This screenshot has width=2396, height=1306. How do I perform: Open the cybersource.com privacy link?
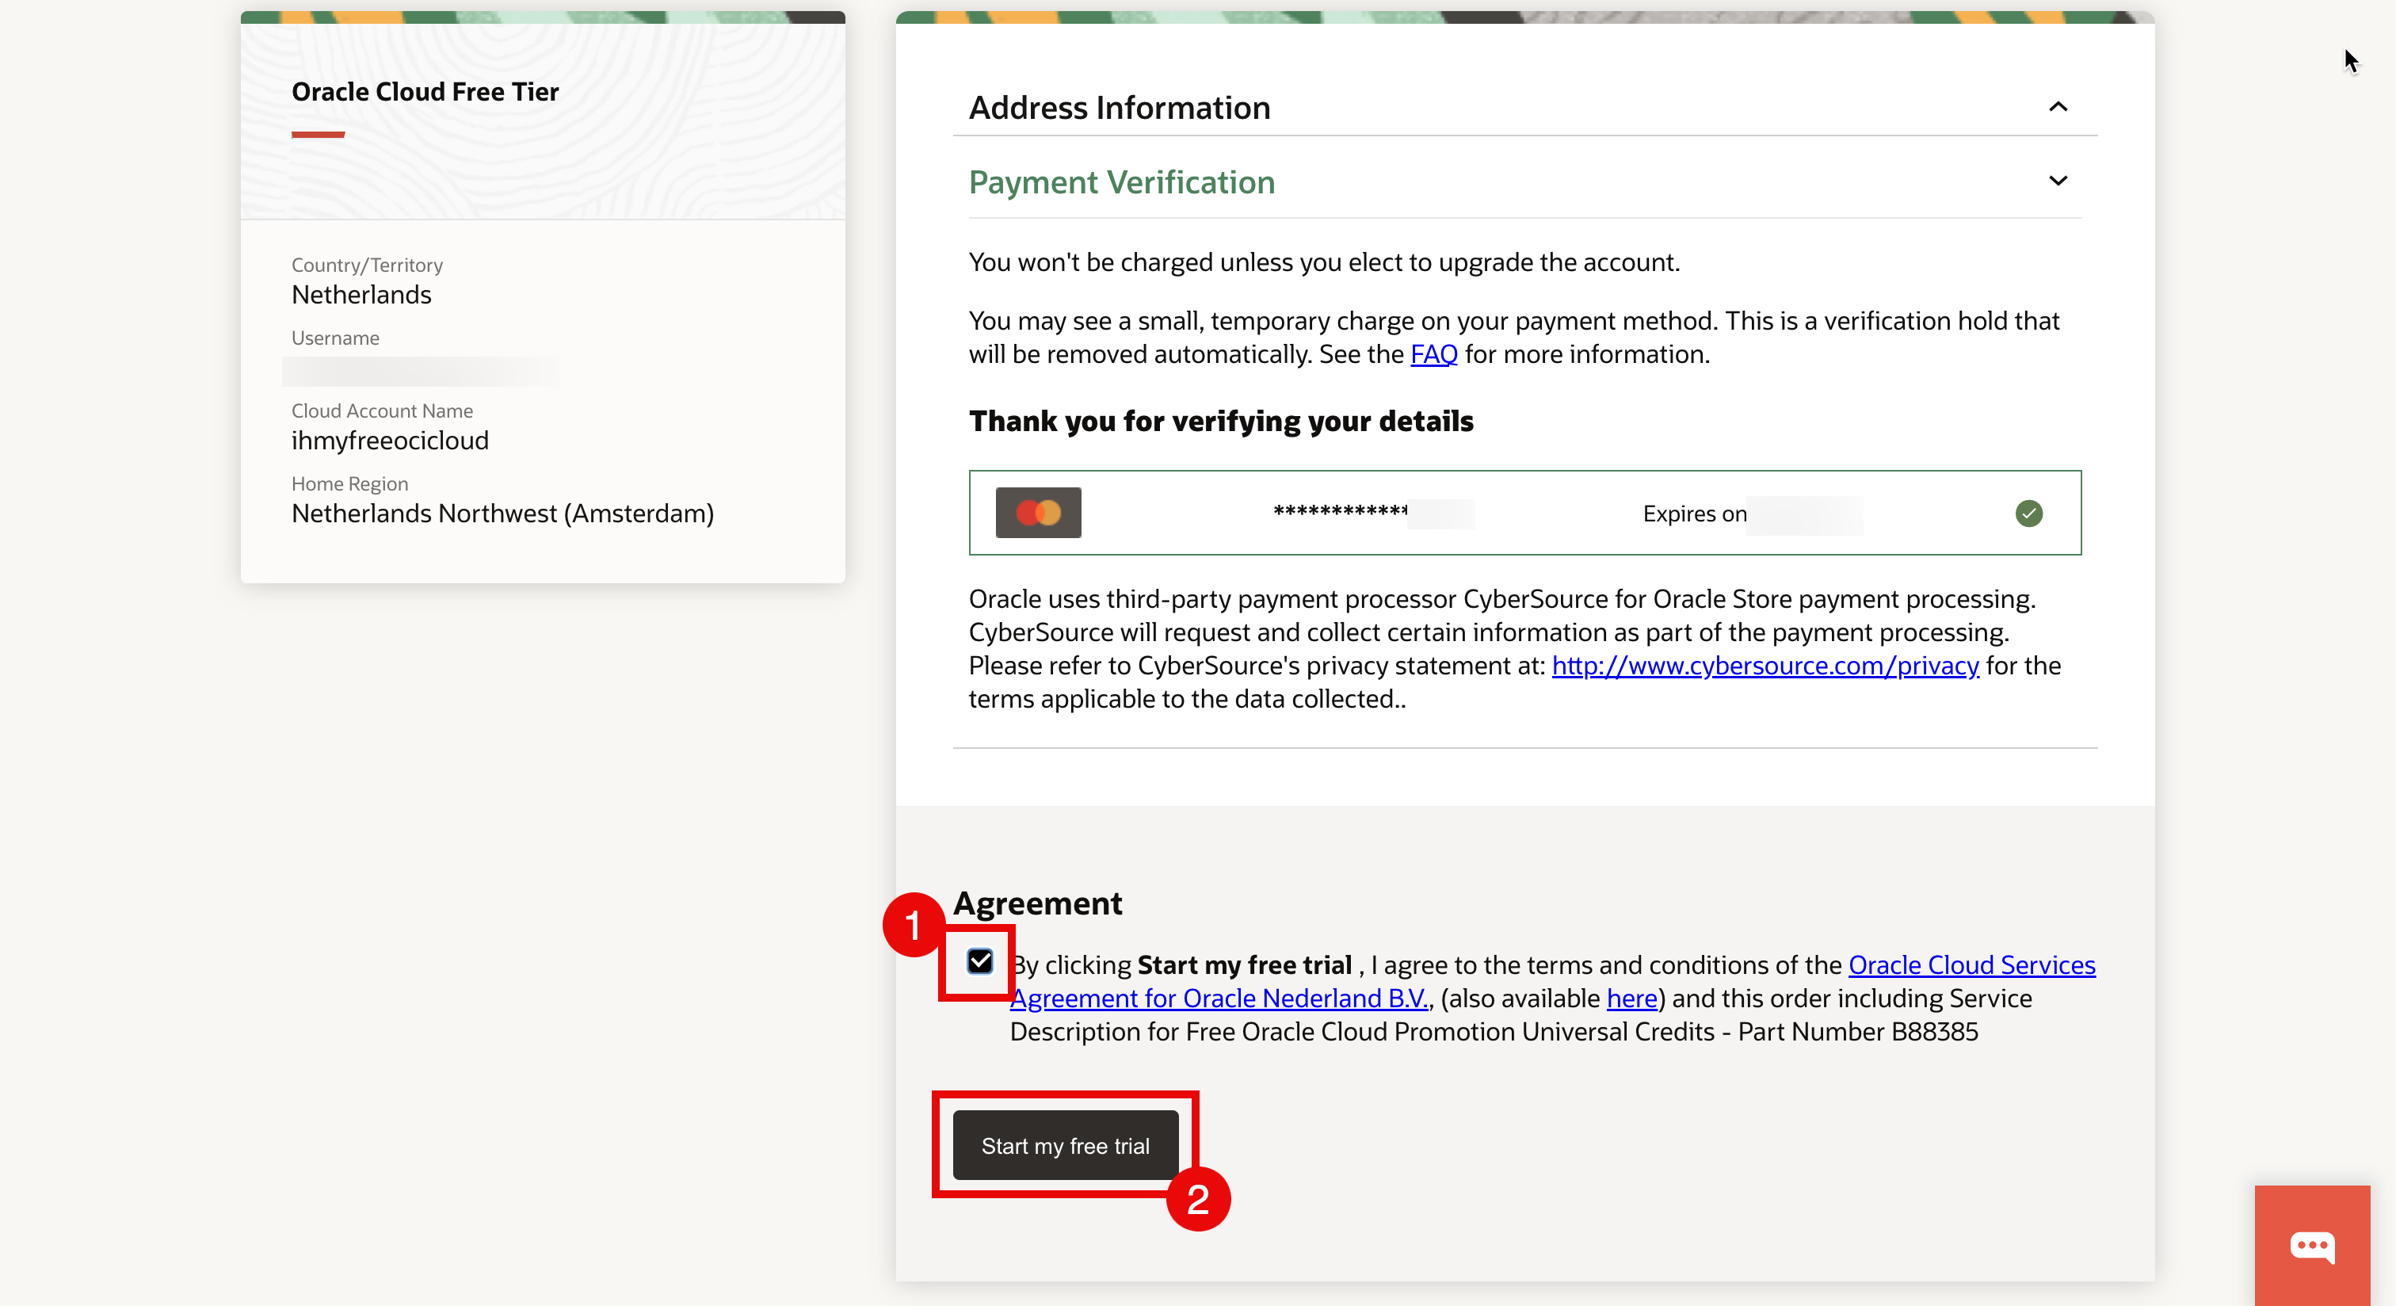pyautogui.click(x=1765, y=666)
